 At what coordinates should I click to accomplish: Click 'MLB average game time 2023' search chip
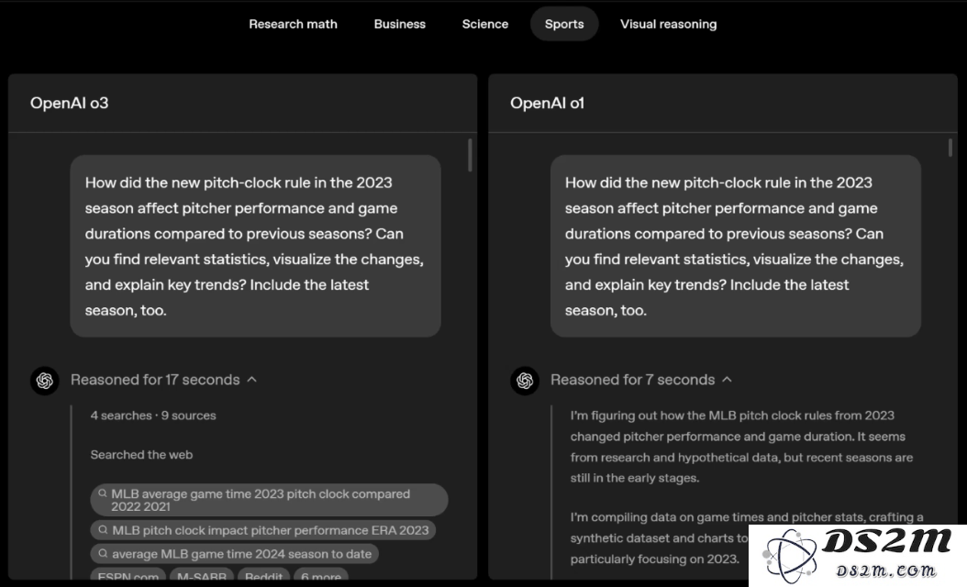tap(269, 500)
